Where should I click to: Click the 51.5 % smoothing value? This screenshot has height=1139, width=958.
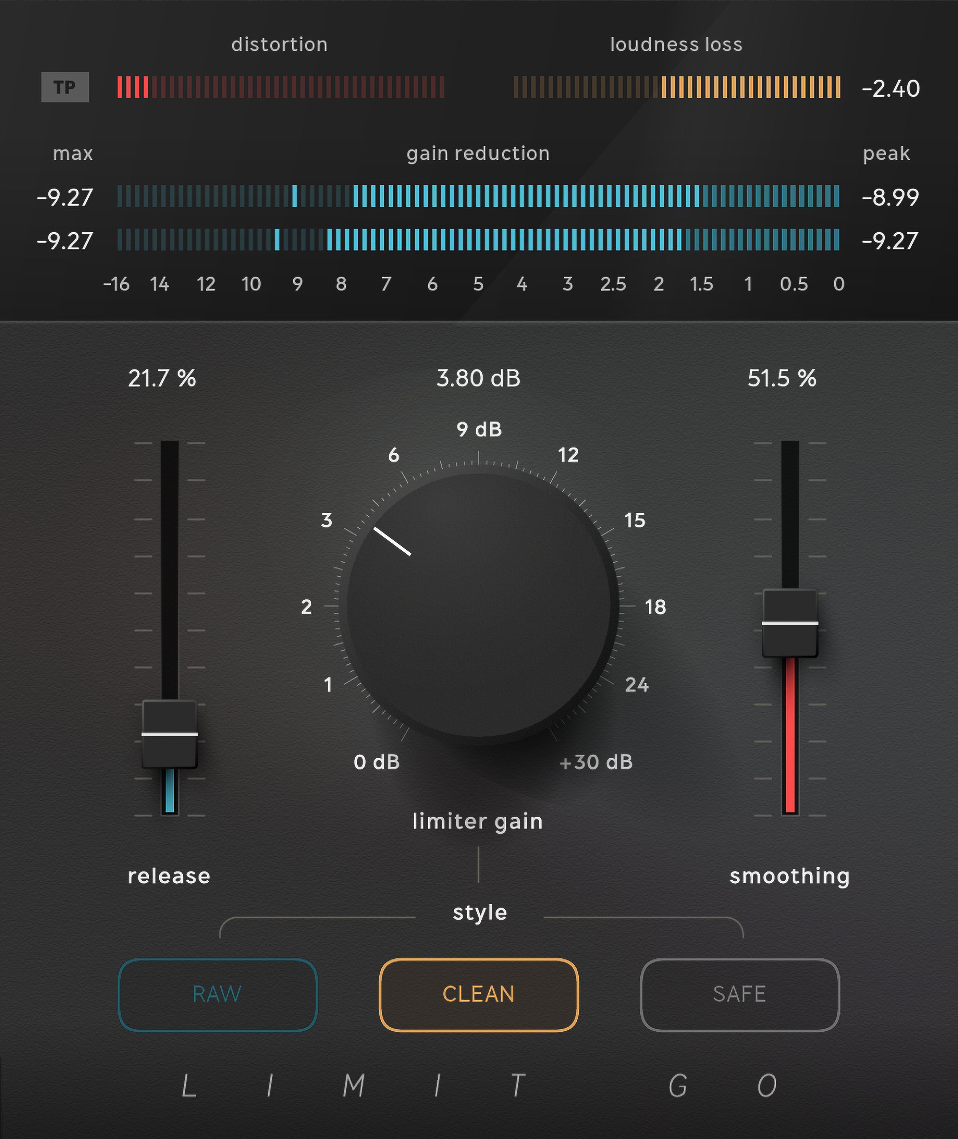coord(782,378)
